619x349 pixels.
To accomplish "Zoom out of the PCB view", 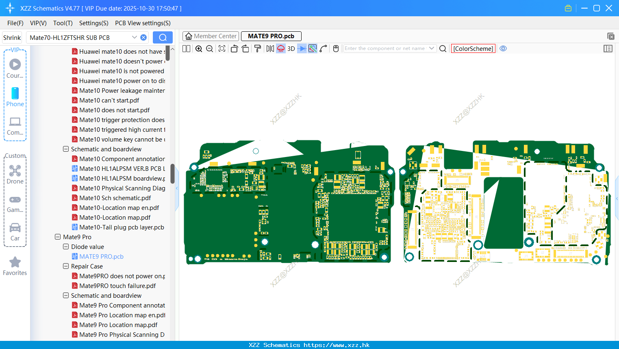I will (210, 48).
